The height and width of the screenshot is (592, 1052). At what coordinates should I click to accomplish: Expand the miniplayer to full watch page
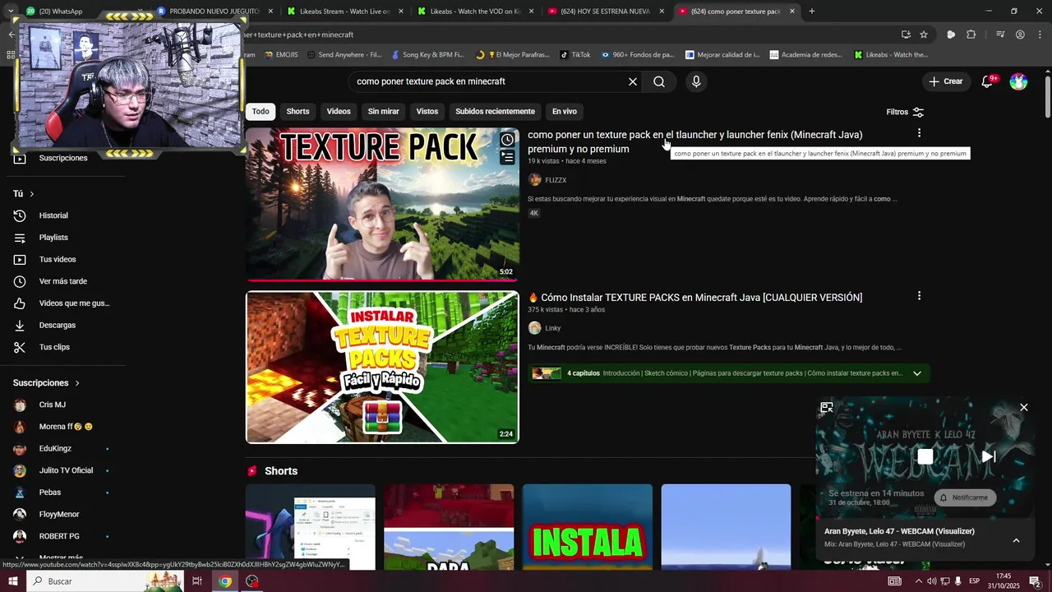coord(827,408)
